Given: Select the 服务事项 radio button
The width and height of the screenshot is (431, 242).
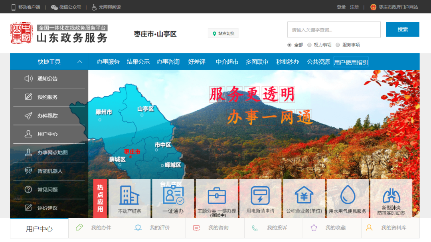Looking at the screenshot, I should click(338, 45).
